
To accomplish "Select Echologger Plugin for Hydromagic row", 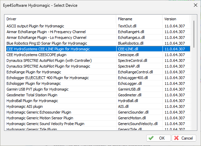I will pos(98,83).
